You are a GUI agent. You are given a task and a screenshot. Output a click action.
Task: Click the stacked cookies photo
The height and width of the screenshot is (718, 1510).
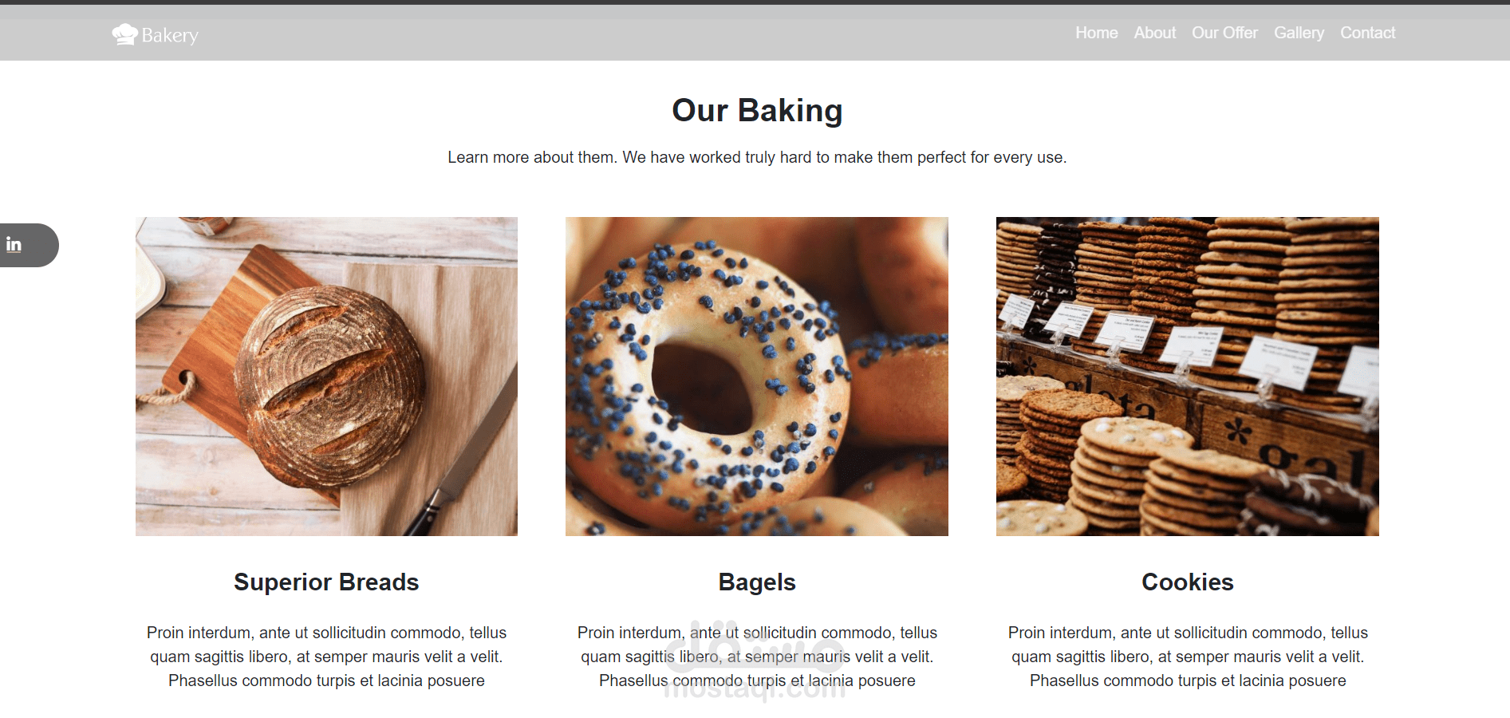click(x=1188, y=377)
